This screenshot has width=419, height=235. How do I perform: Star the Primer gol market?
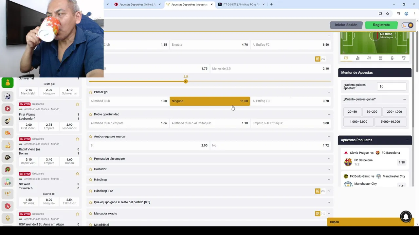click(x=91, y=92)
